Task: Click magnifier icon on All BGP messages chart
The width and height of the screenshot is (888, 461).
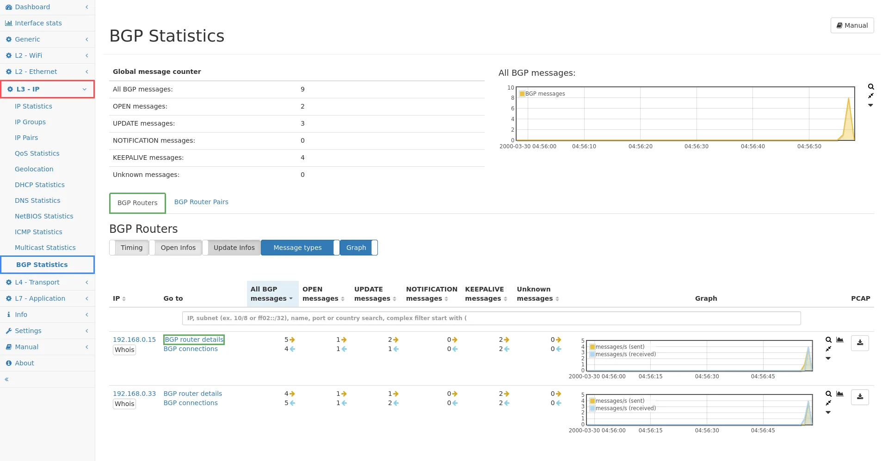Action: click(871, 87)
